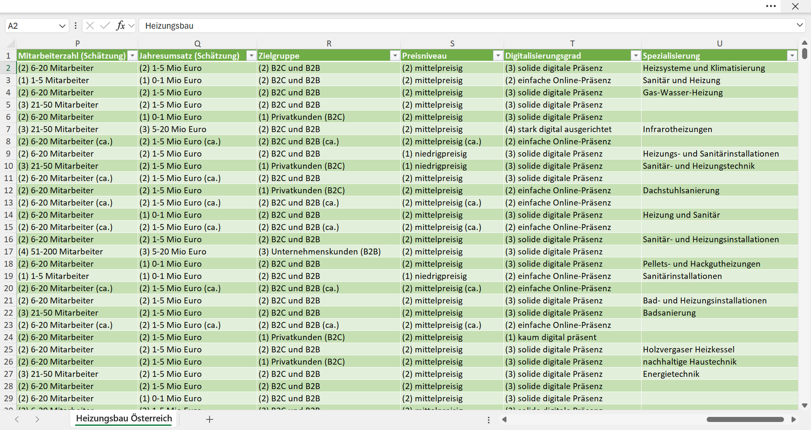The image size is (811, 430).
Task: Click the select-all corner triangle
Action: coord(11,44)
